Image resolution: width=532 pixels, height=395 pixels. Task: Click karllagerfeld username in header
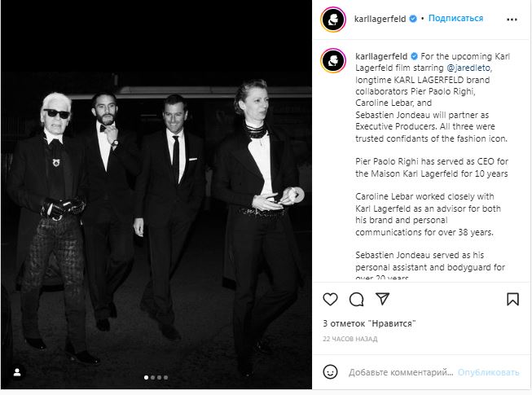tap(380, 19)
